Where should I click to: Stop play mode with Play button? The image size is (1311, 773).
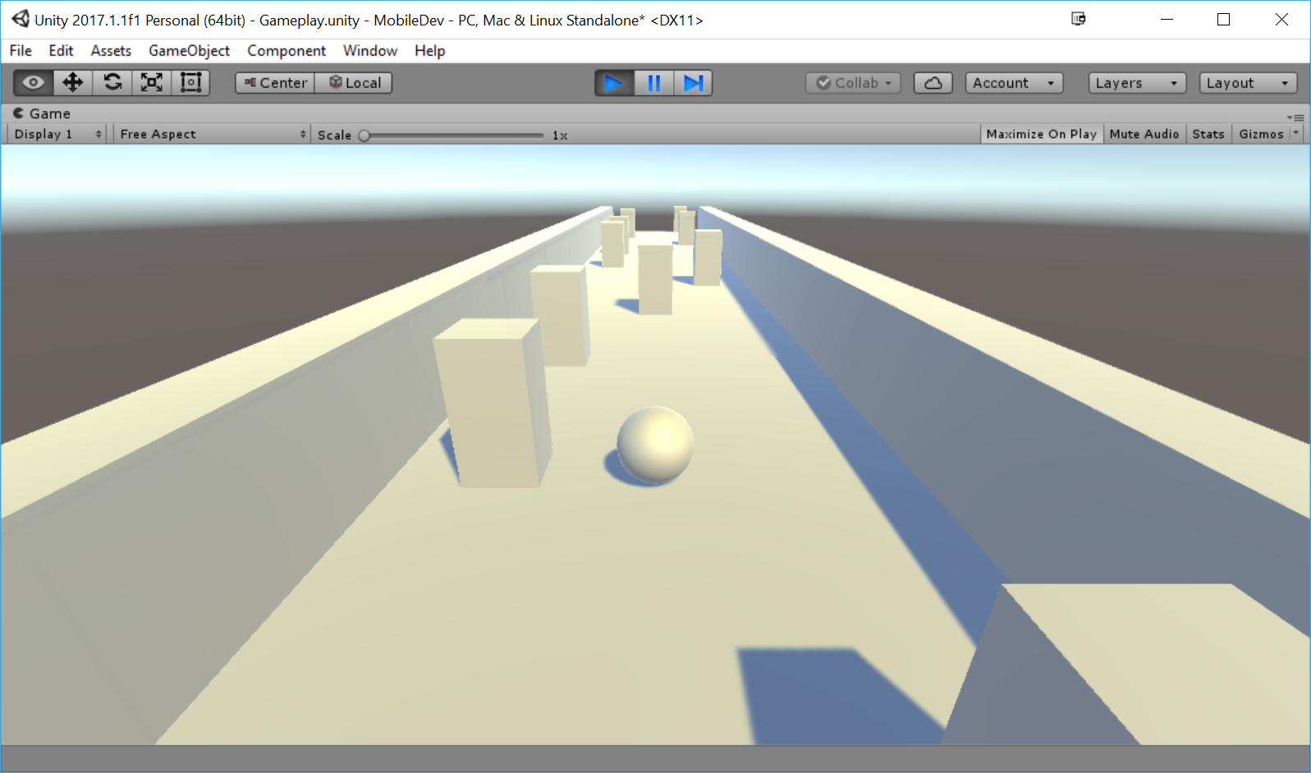pos(614,83)
